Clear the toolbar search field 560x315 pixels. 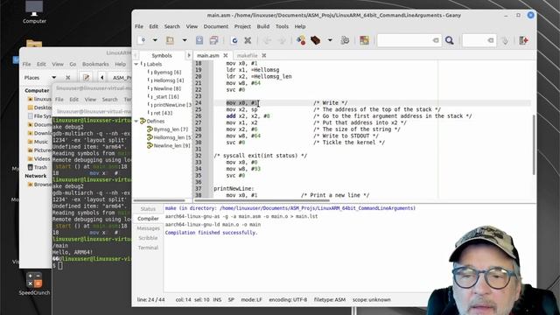436,40
